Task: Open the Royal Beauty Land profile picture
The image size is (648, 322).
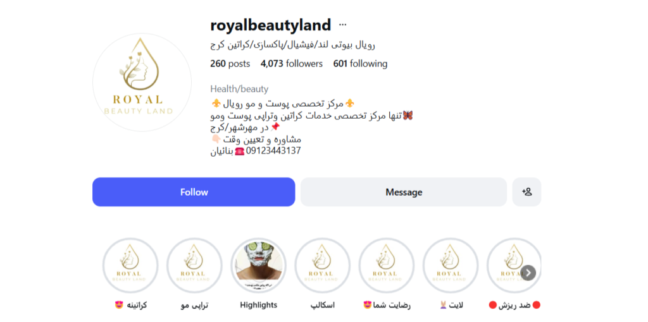Action: [x=142, y=83]
